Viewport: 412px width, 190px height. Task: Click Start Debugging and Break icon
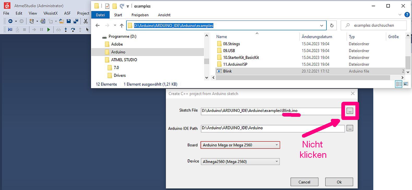pos(10,30)
